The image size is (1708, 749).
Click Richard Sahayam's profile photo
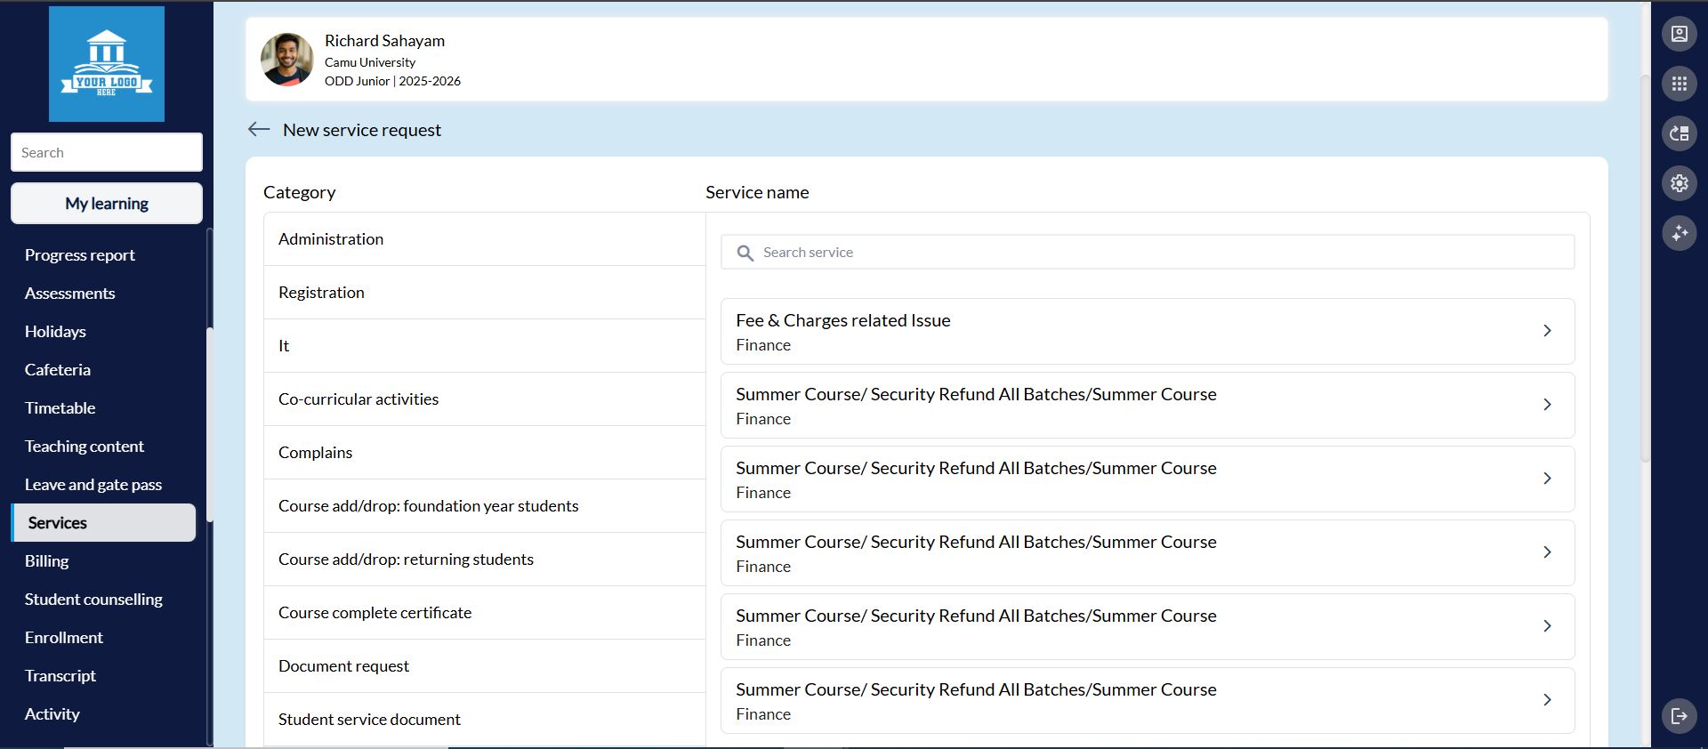coord(286,60)
